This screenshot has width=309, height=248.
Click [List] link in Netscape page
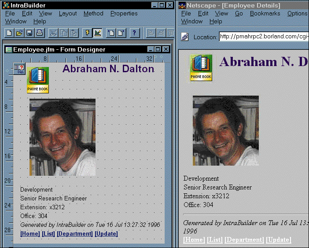[x=215, y=240]
